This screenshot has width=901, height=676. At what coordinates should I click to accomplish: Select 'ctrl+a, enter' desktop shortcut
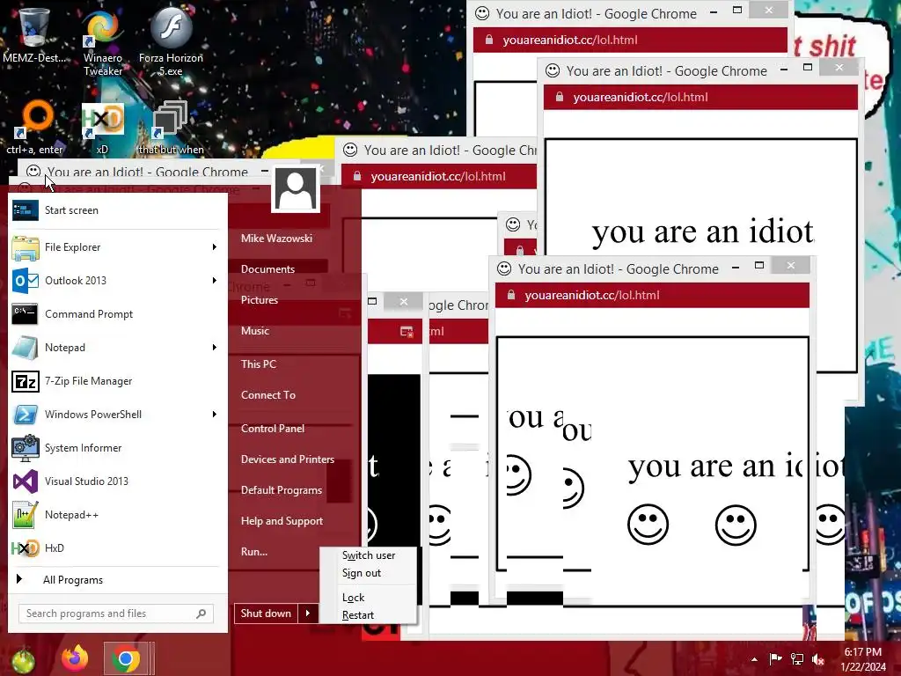pos(34,128)
